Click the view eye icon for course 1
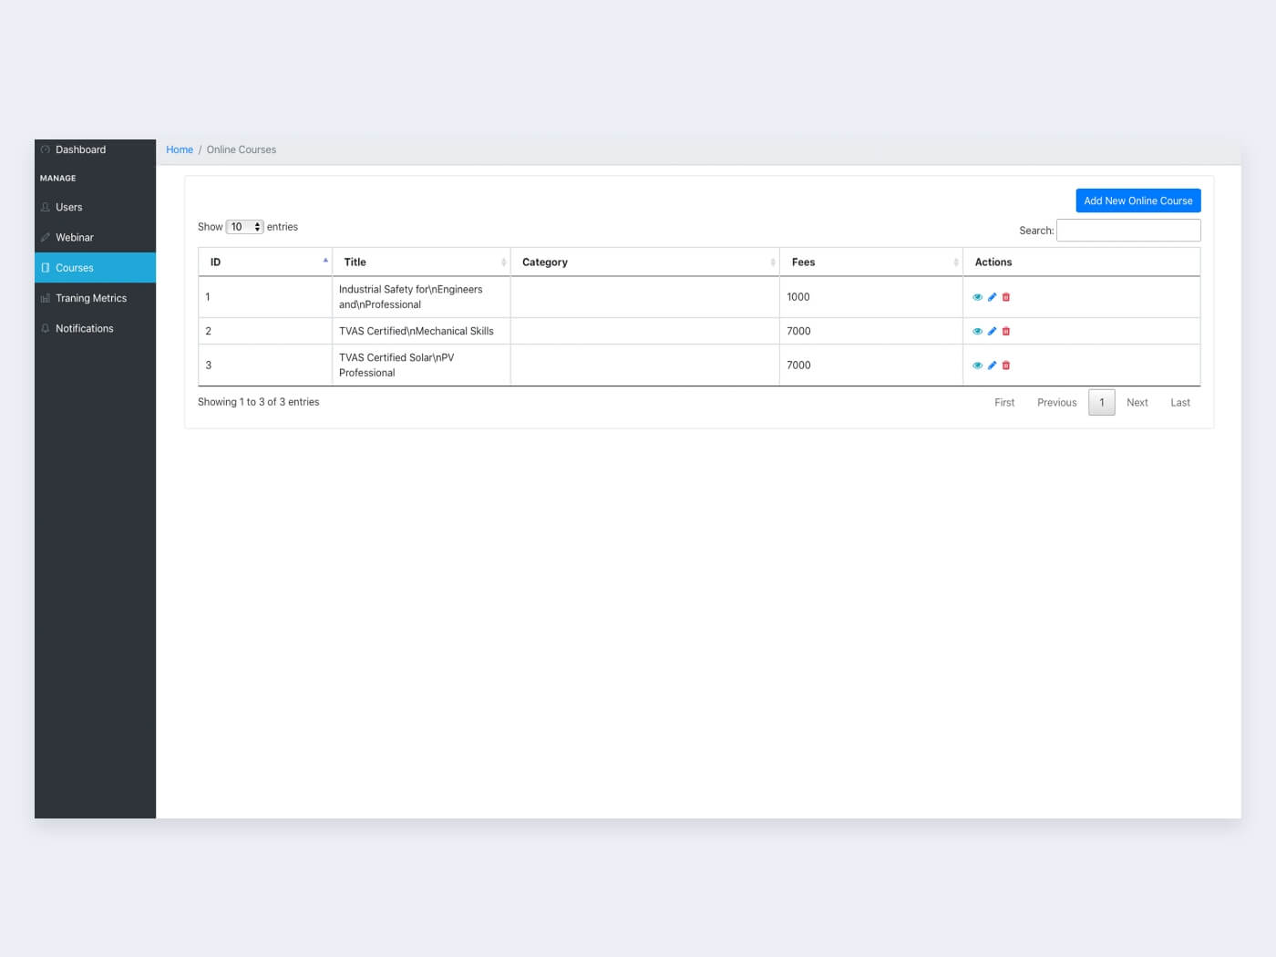Viewport: 1276px width, 957px height. pyautogui.click(x=977, y=297)
